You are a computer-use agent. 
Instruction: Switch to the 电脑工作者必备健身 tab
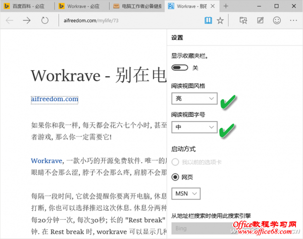point(137,6)
